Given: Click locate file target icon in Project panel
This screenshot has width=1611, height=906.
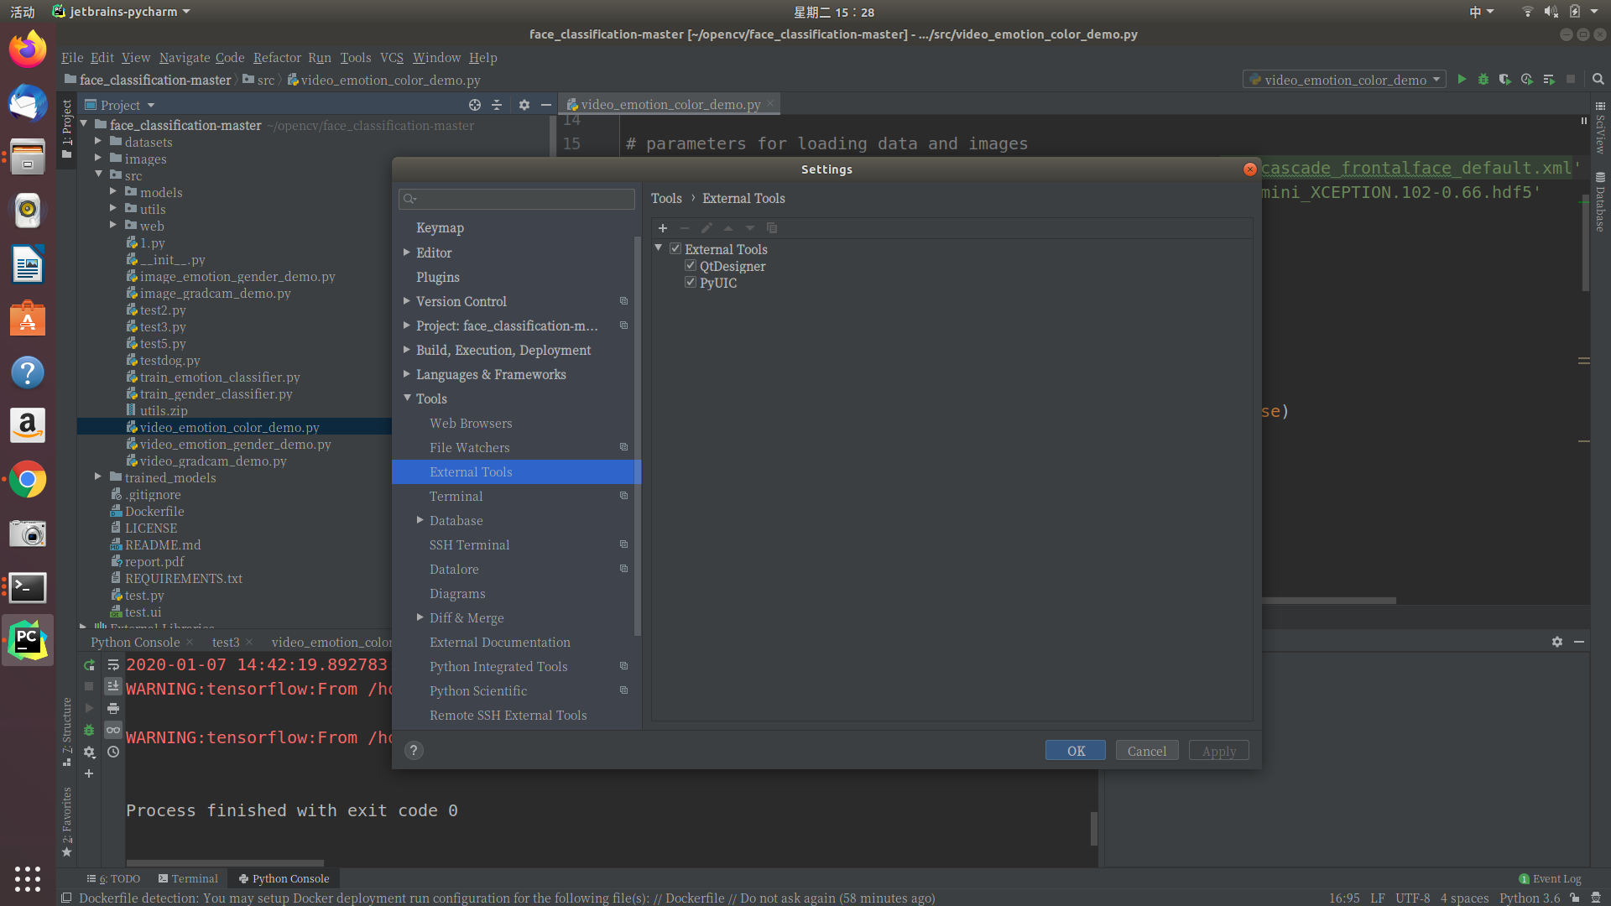Looking at the screenshot, I should coord(475,105).
